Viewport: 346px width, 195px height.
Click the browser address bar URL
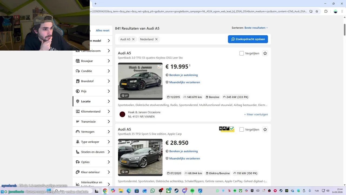click(x=199, y=11)
